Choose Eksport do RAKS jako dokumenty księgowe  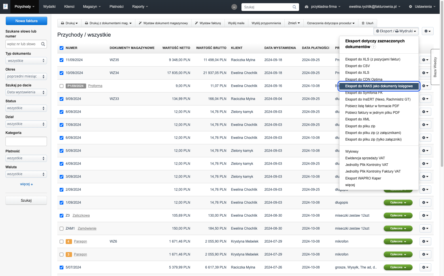(x=379, y=86)
